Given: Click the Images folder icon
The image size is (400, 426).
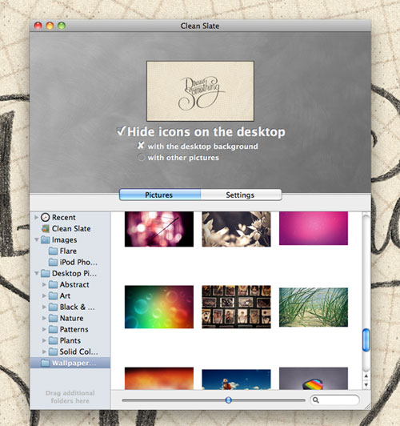Looking at the screenshot, I should 45,240.
